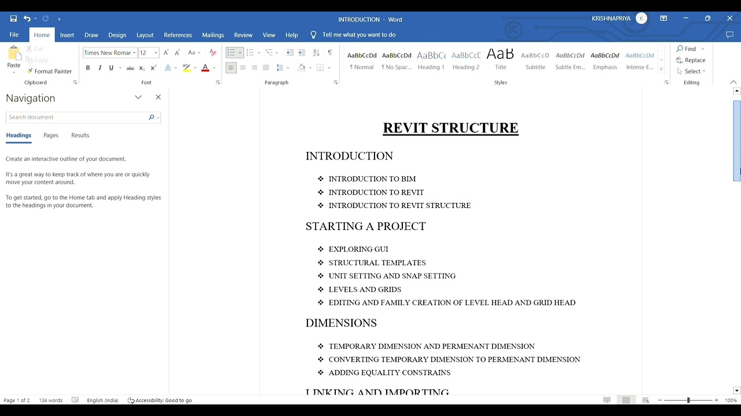Image resolution: width=741 pixels, height=416 pixels.
Task: Toggle underline formatting
Action: pos(111,68)
